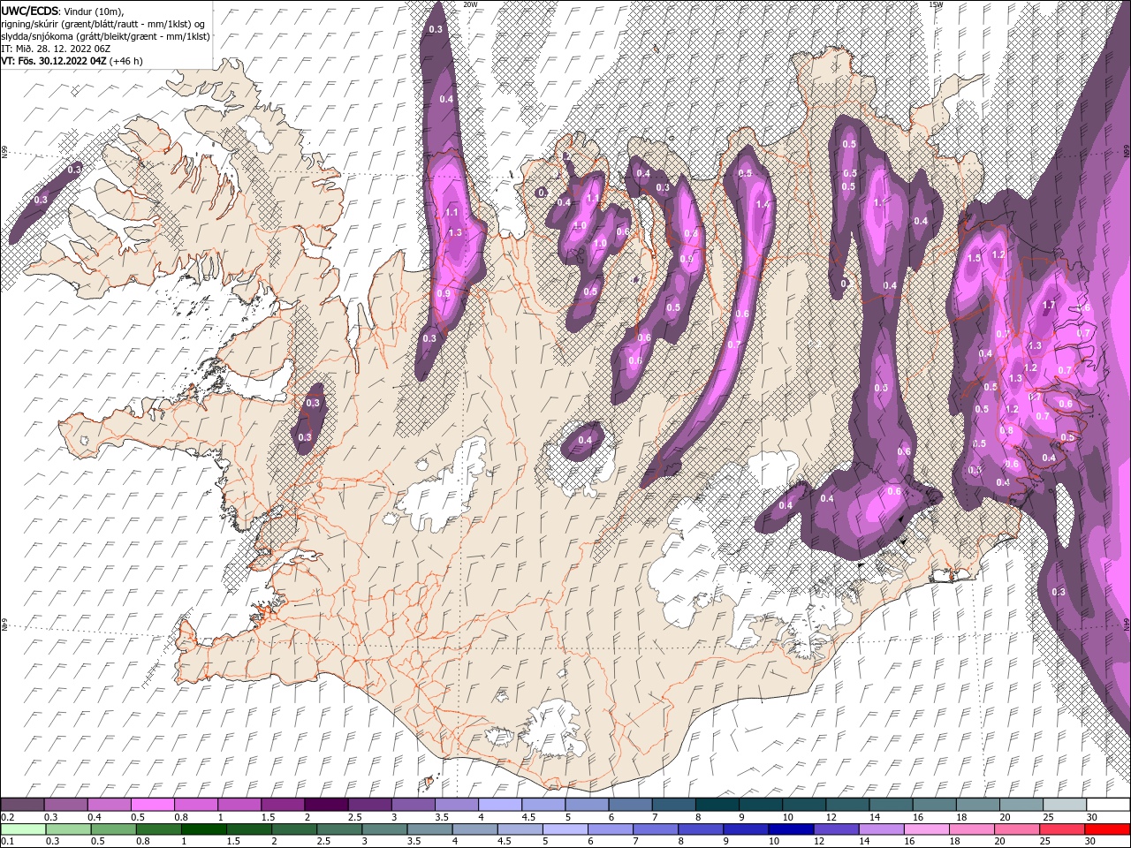1131x848 pixels.
Task: Click the '20W' longitude label
Action: pos(470,4)
